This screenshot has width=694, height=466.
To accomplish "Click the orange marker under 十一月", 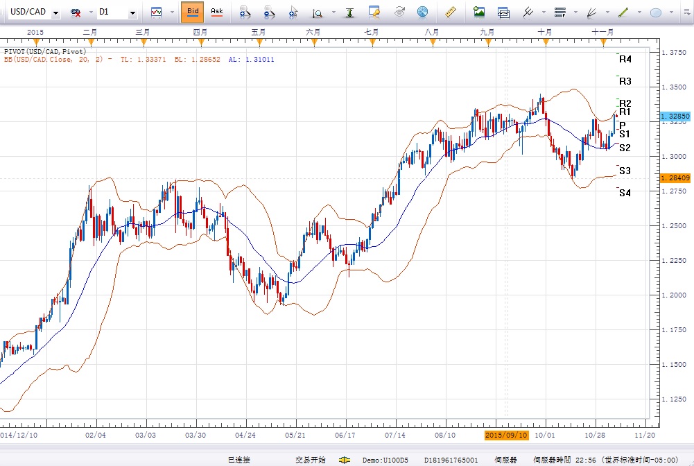I will pyautogui.click(x=602, y=42).
